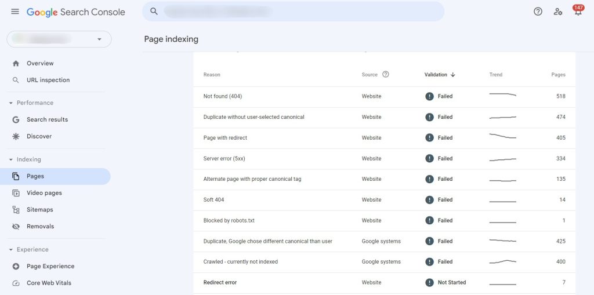Open notifications bell with 147 badge
The image size is (594, 295).
click(x=578, y=10)
